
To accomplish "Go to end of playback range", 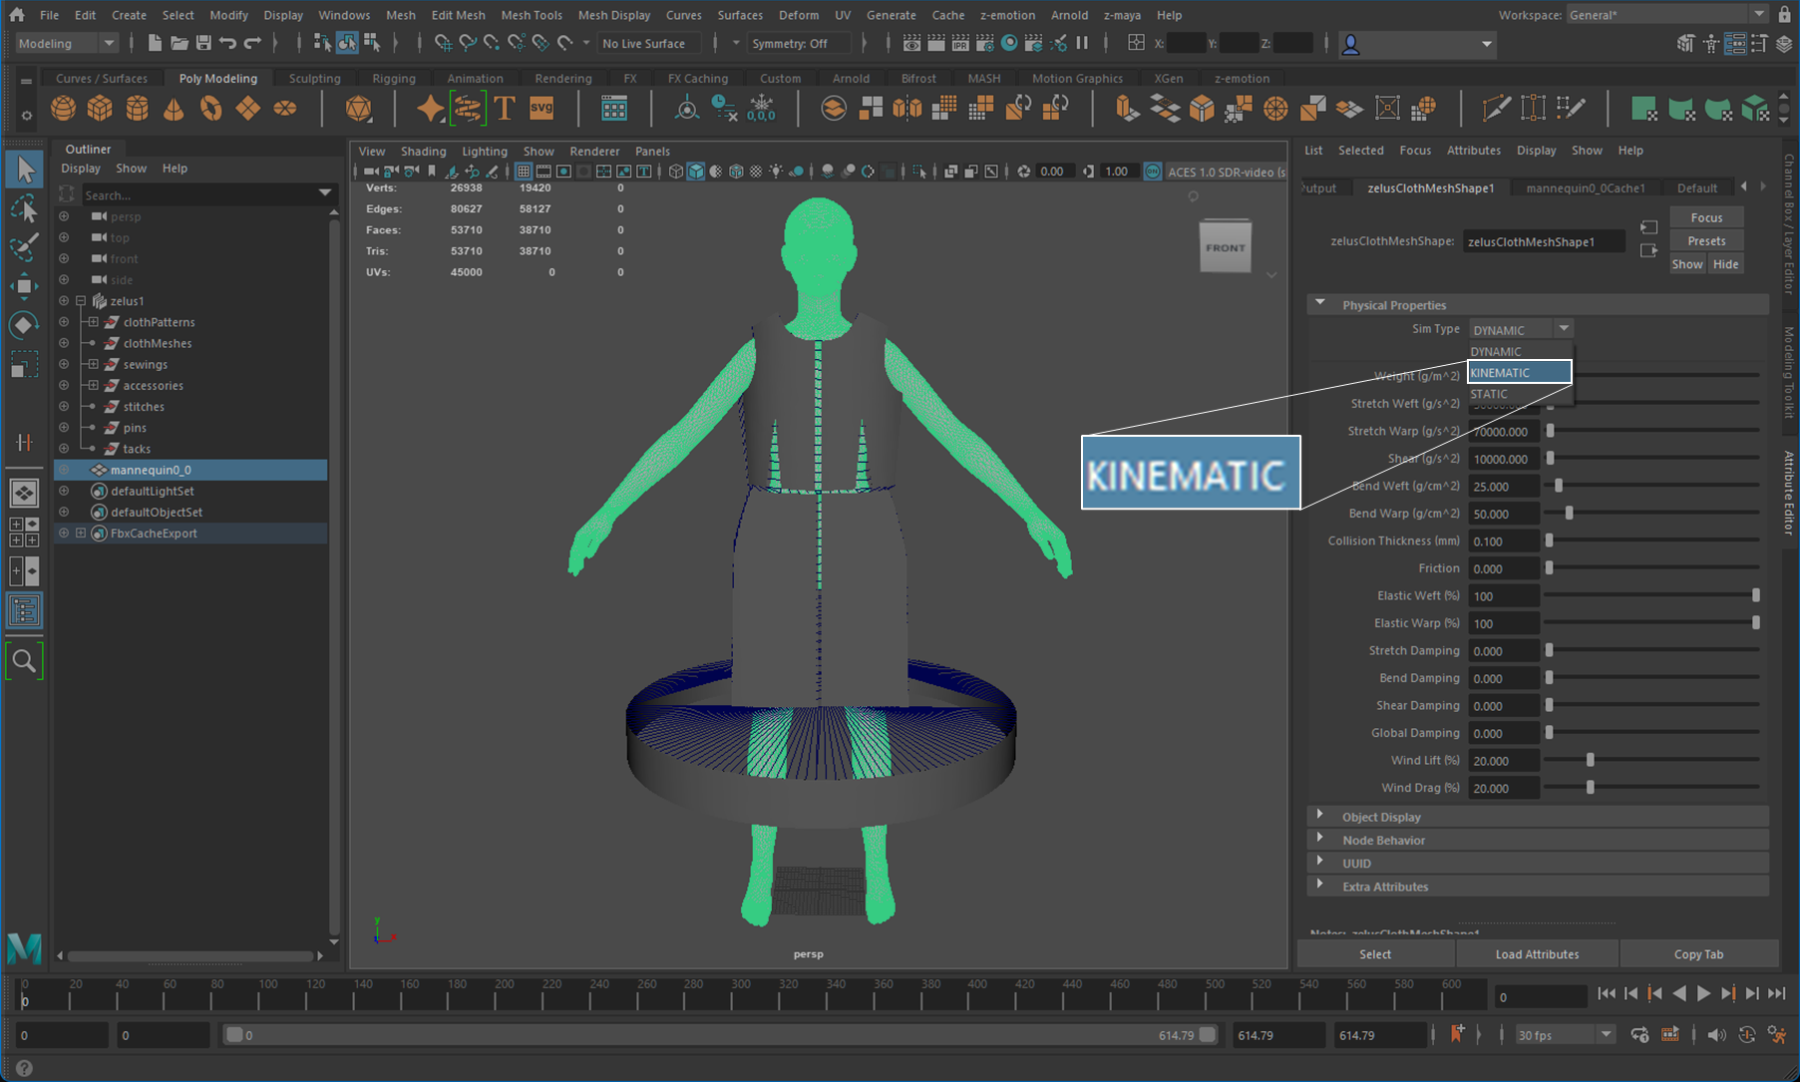I will coord(1777,993).
